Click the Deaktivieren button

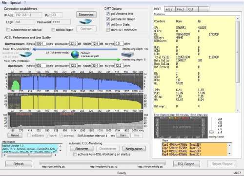point(108,149)
